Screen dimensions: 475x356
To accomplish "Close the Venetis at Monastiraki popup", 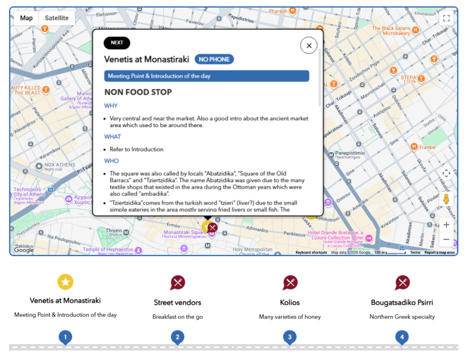I will click(309, 46).
